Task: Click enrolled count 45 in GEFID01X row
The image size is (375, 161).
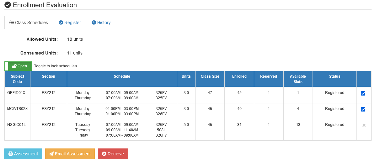Action: (x=239, y=93)
